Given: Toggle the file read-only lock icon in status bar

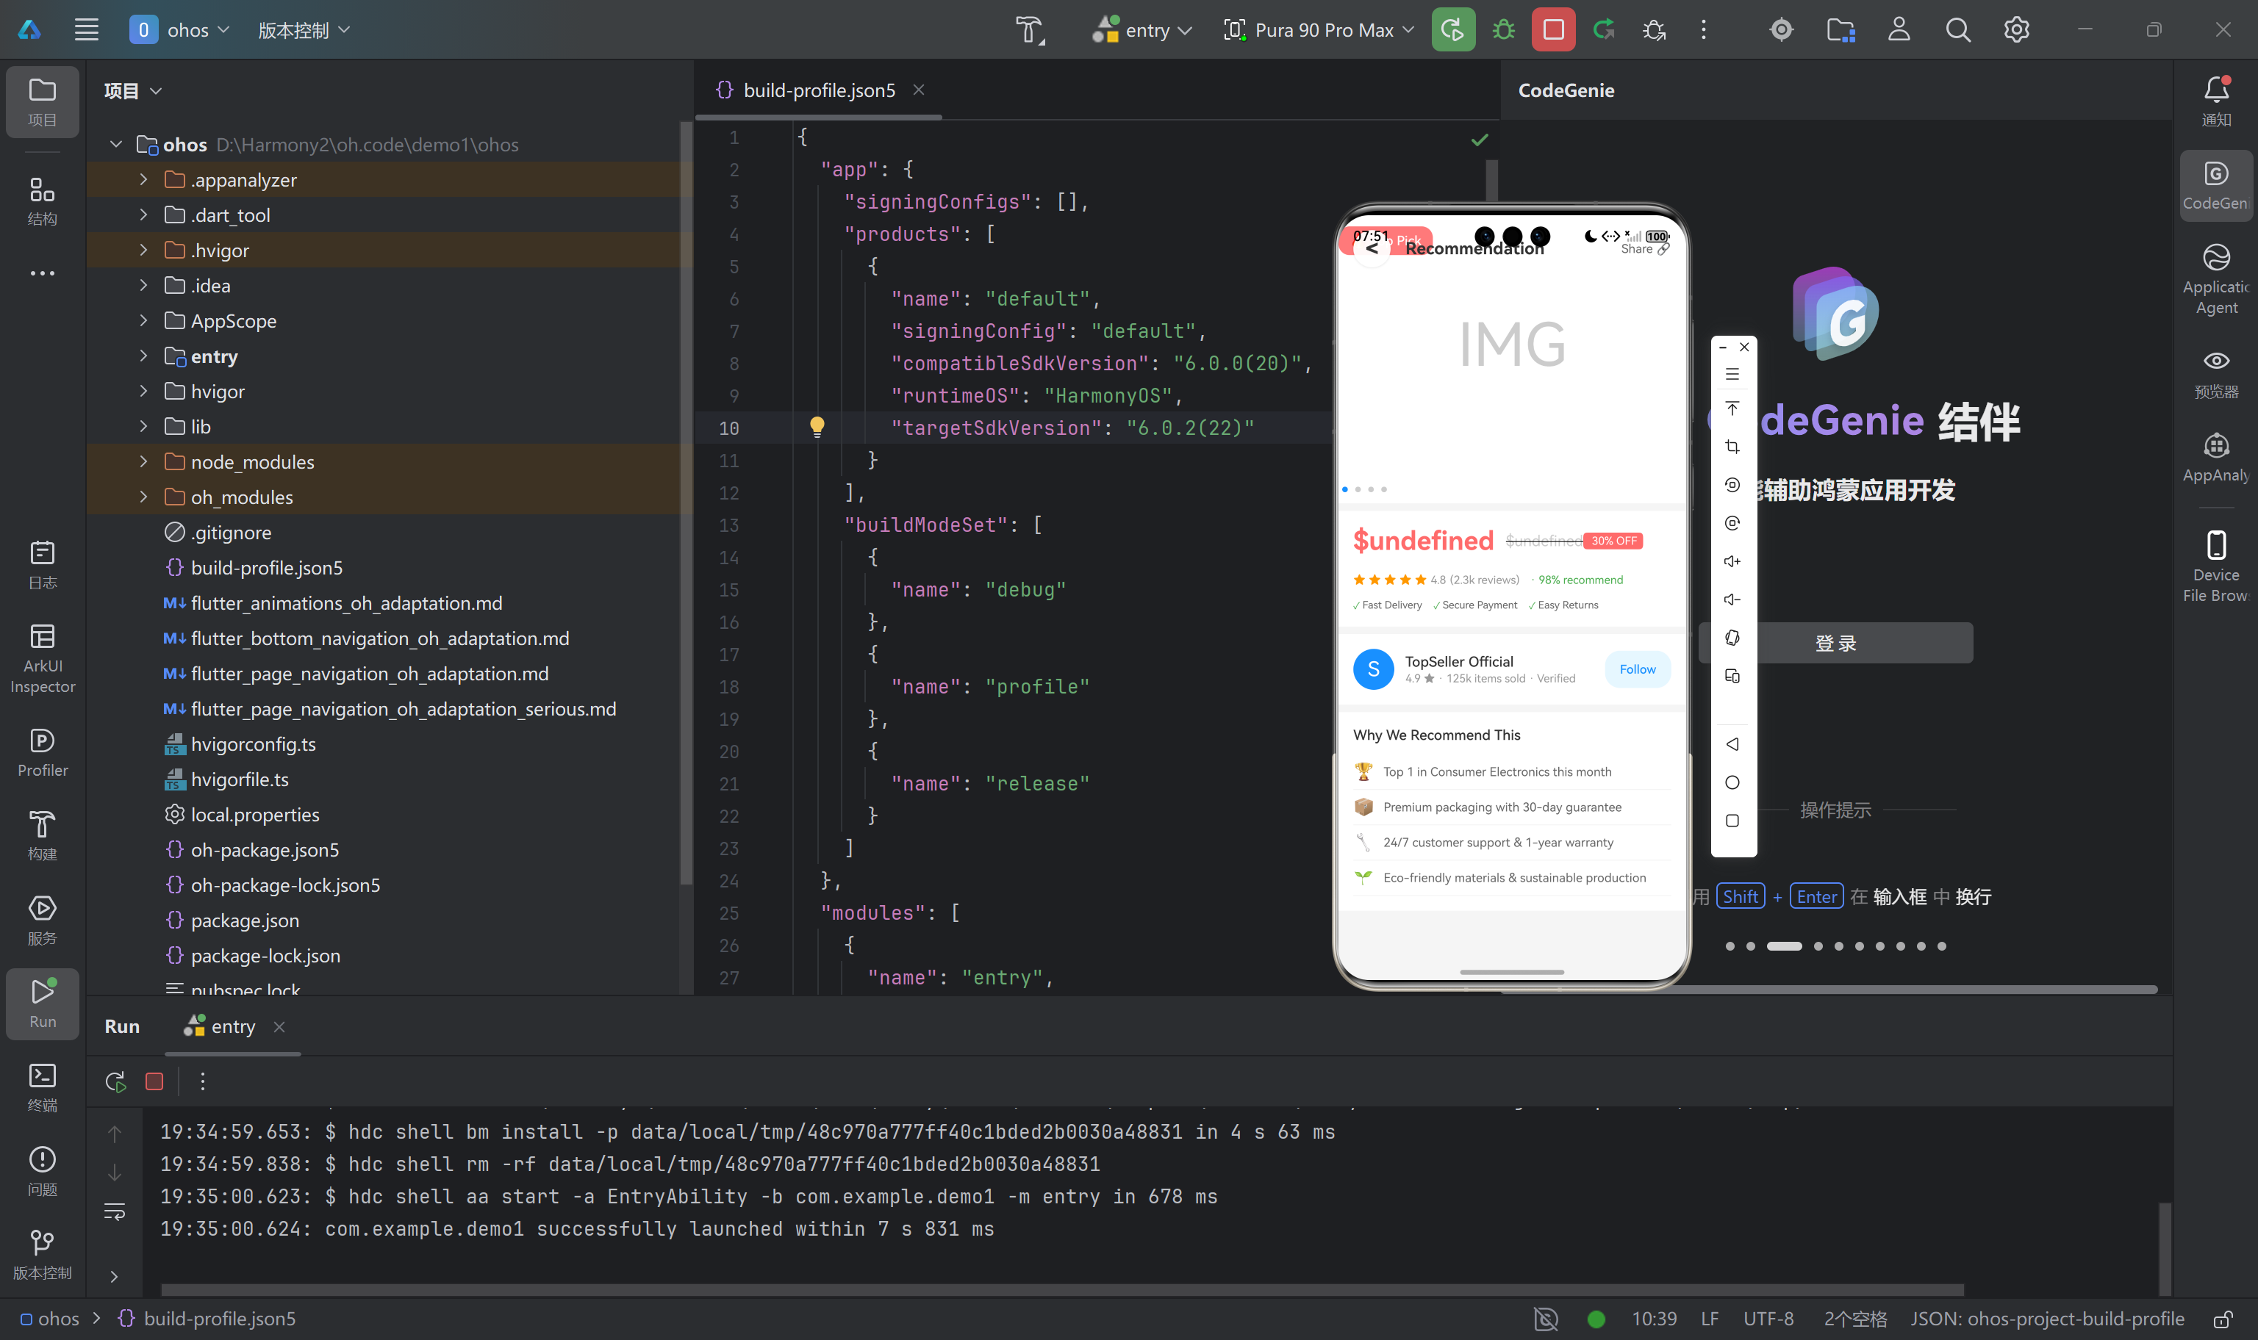Looking at the screenshot, I should pyautogui.click(x=2223, y=1319).
